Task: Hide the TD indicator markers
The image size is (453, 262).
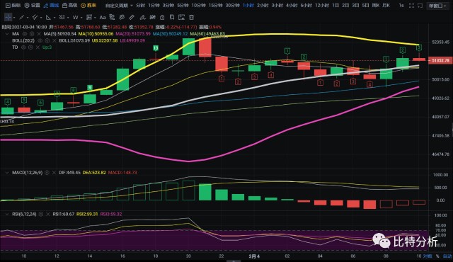Action: click(x=23, y=47)
